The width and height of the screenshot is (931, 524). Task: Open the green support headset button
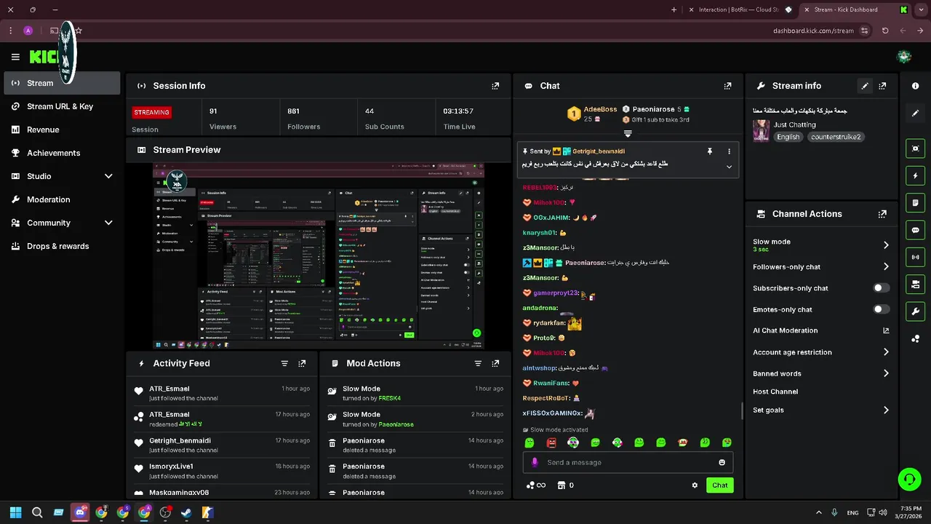(909, 479)
